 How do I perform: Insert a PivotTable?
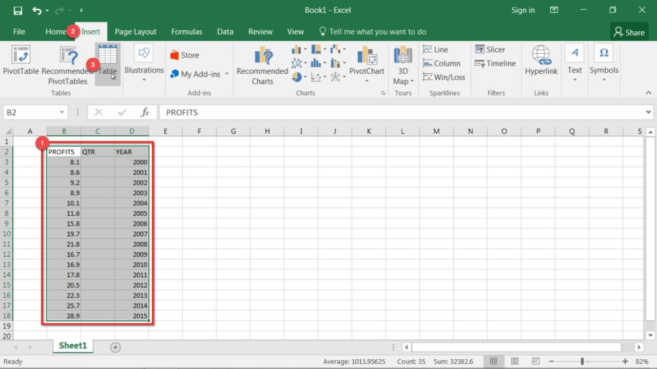tap(21, 61)
